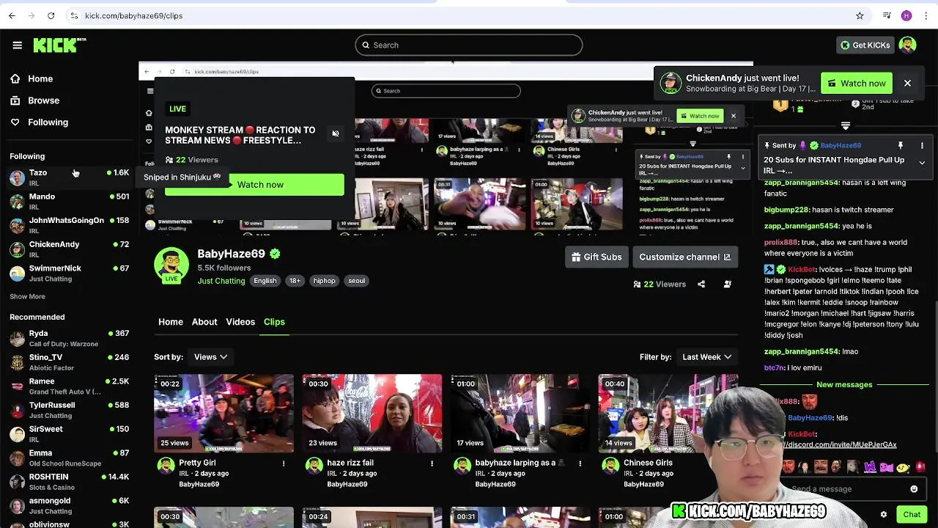Open Chinese Girls clip thumbnail
938x528 pixels.
(668, 414)
